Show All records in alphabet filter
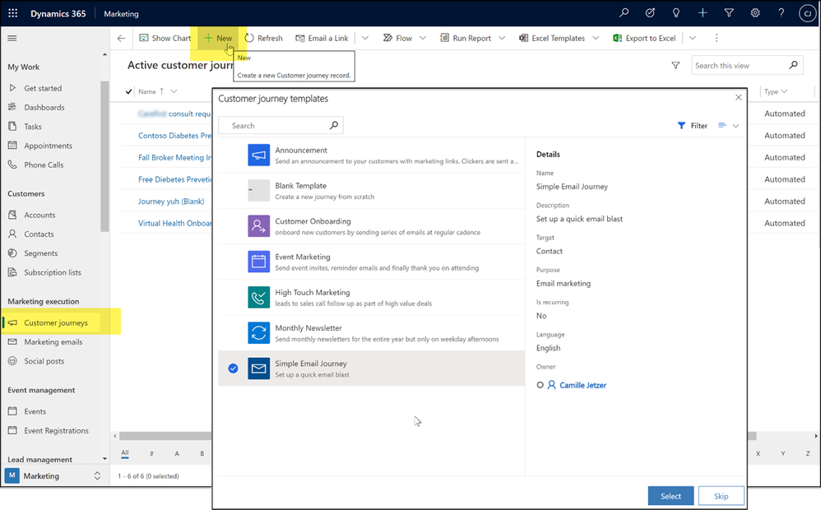Viewport: 821px width, 510px height. [124, 453]
